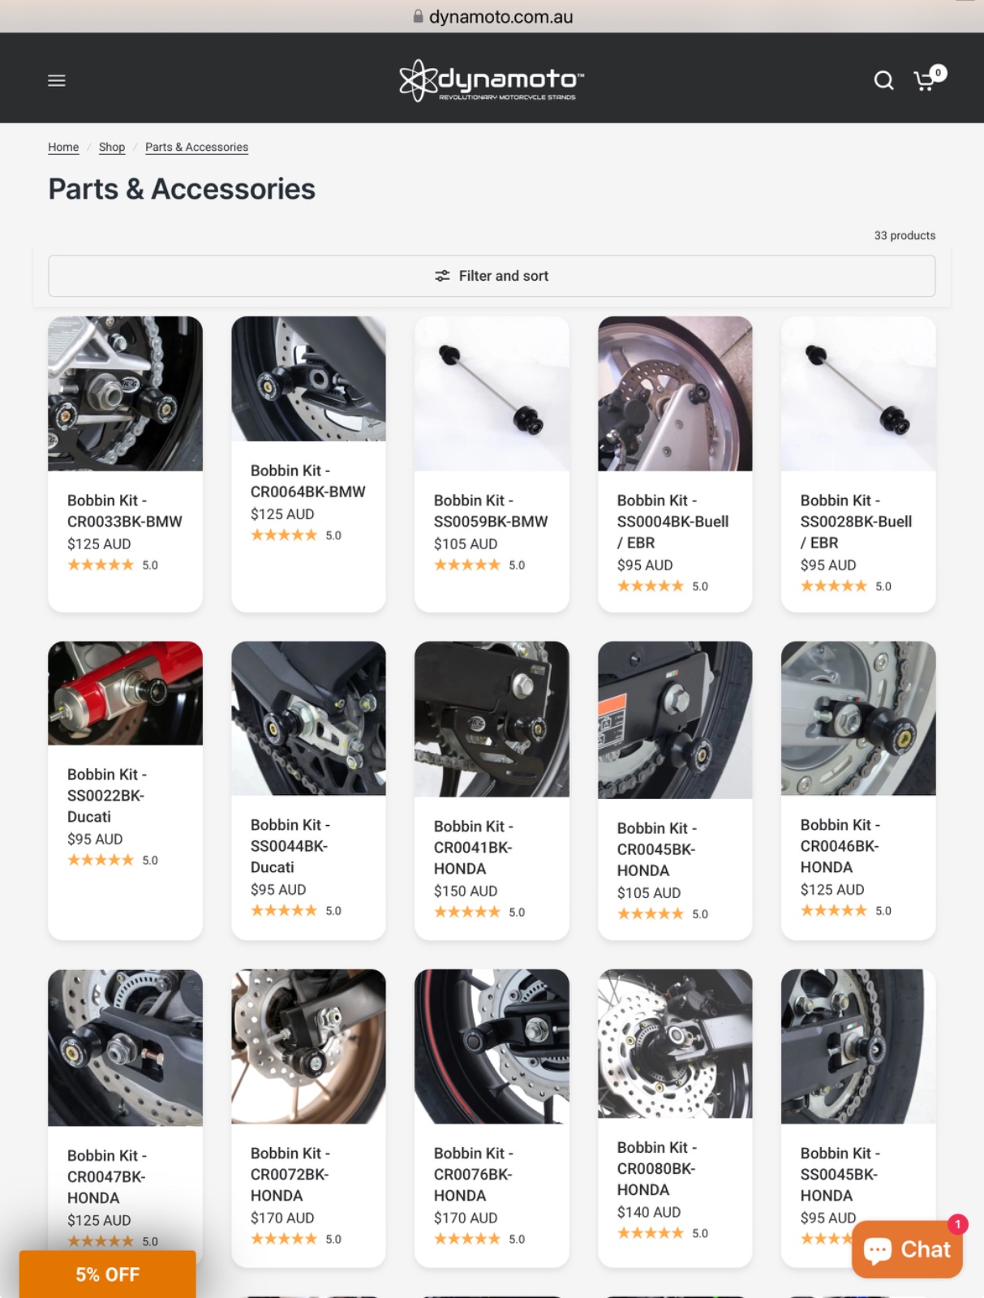Open Bobbin Kit CR0064BK-BMW product title

307,481
